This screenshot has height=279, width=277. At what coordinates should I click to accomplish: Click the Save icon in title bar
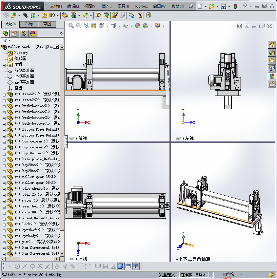[223, 7]
